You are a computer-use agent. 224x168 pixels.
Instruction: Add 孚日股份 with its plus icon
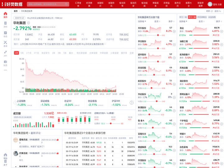tap(174, 44)
